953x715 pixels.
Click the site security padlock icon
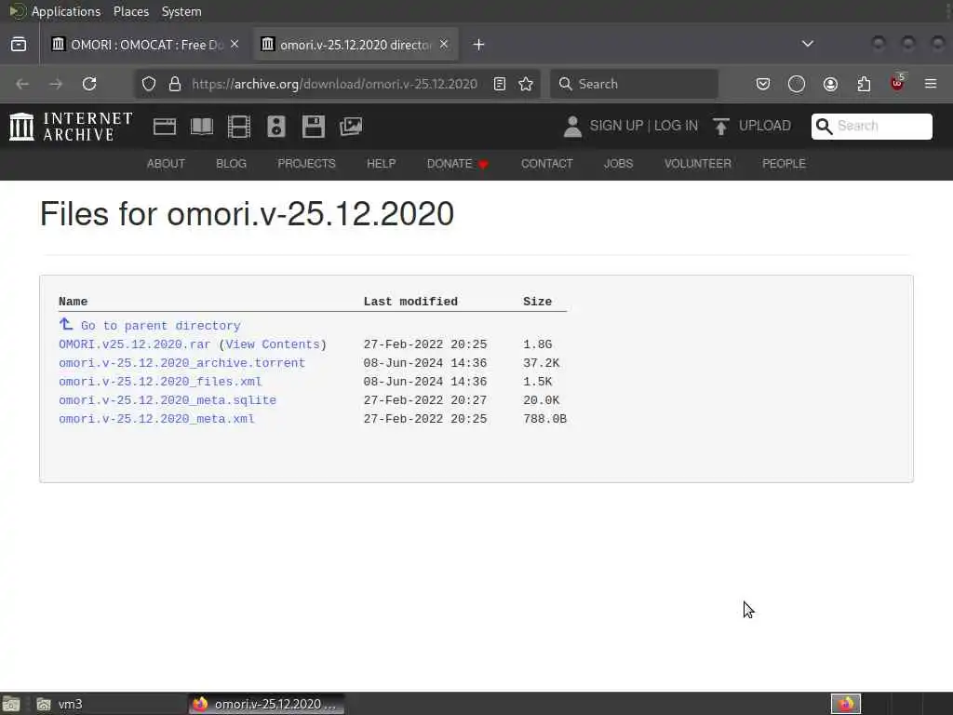[x=175, y=84]
